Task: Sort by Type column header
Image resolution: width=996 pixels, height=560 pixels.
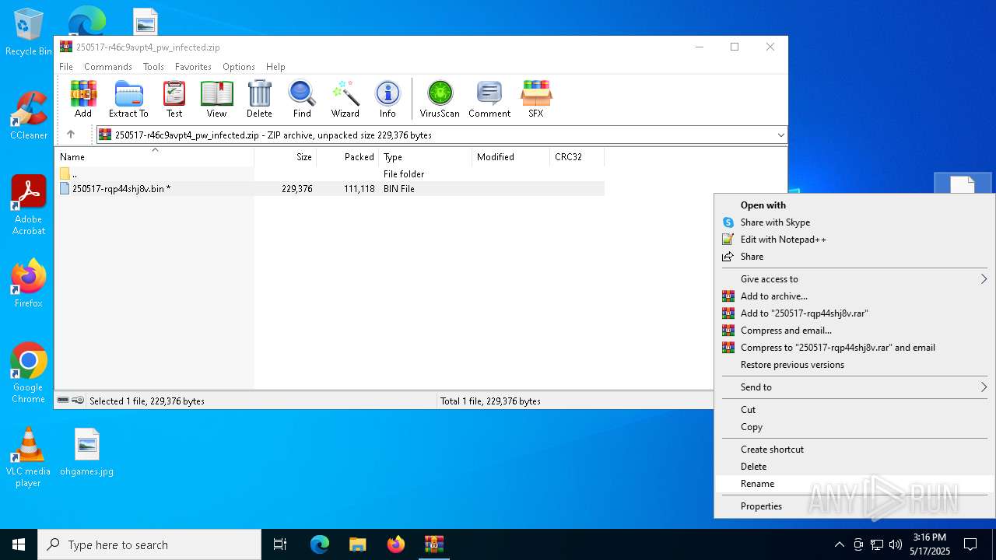Action: 425,157
